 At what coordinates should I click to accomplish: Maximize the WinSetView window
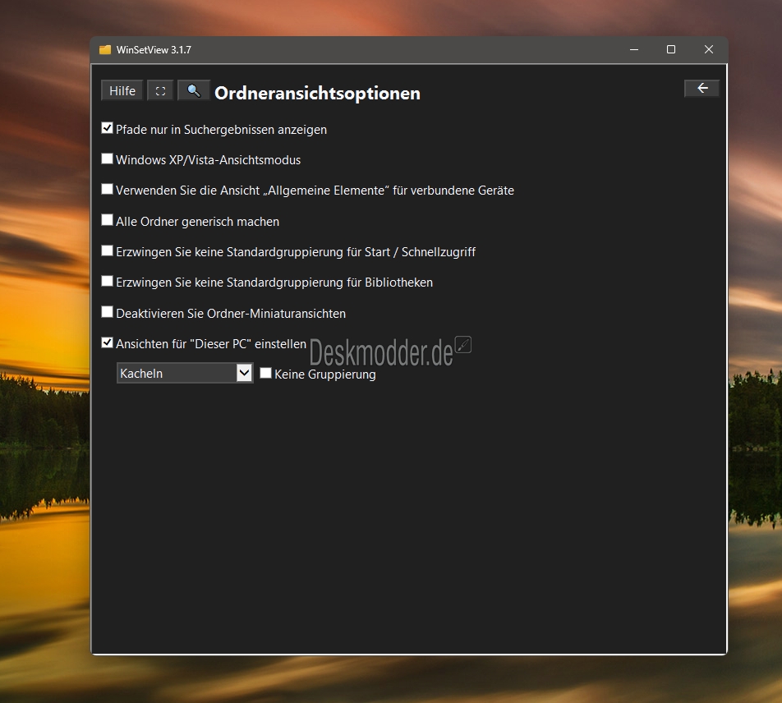(x=671, y=50)
